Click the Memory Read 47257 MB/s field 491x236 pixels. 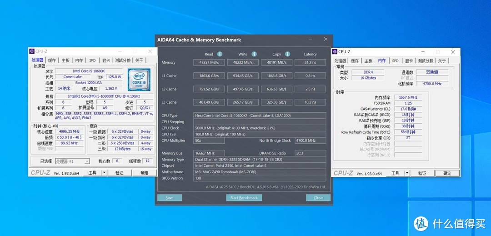209,62
